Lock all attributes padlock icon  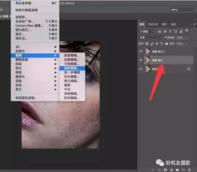pyautogui.click(x=167, y=44)
